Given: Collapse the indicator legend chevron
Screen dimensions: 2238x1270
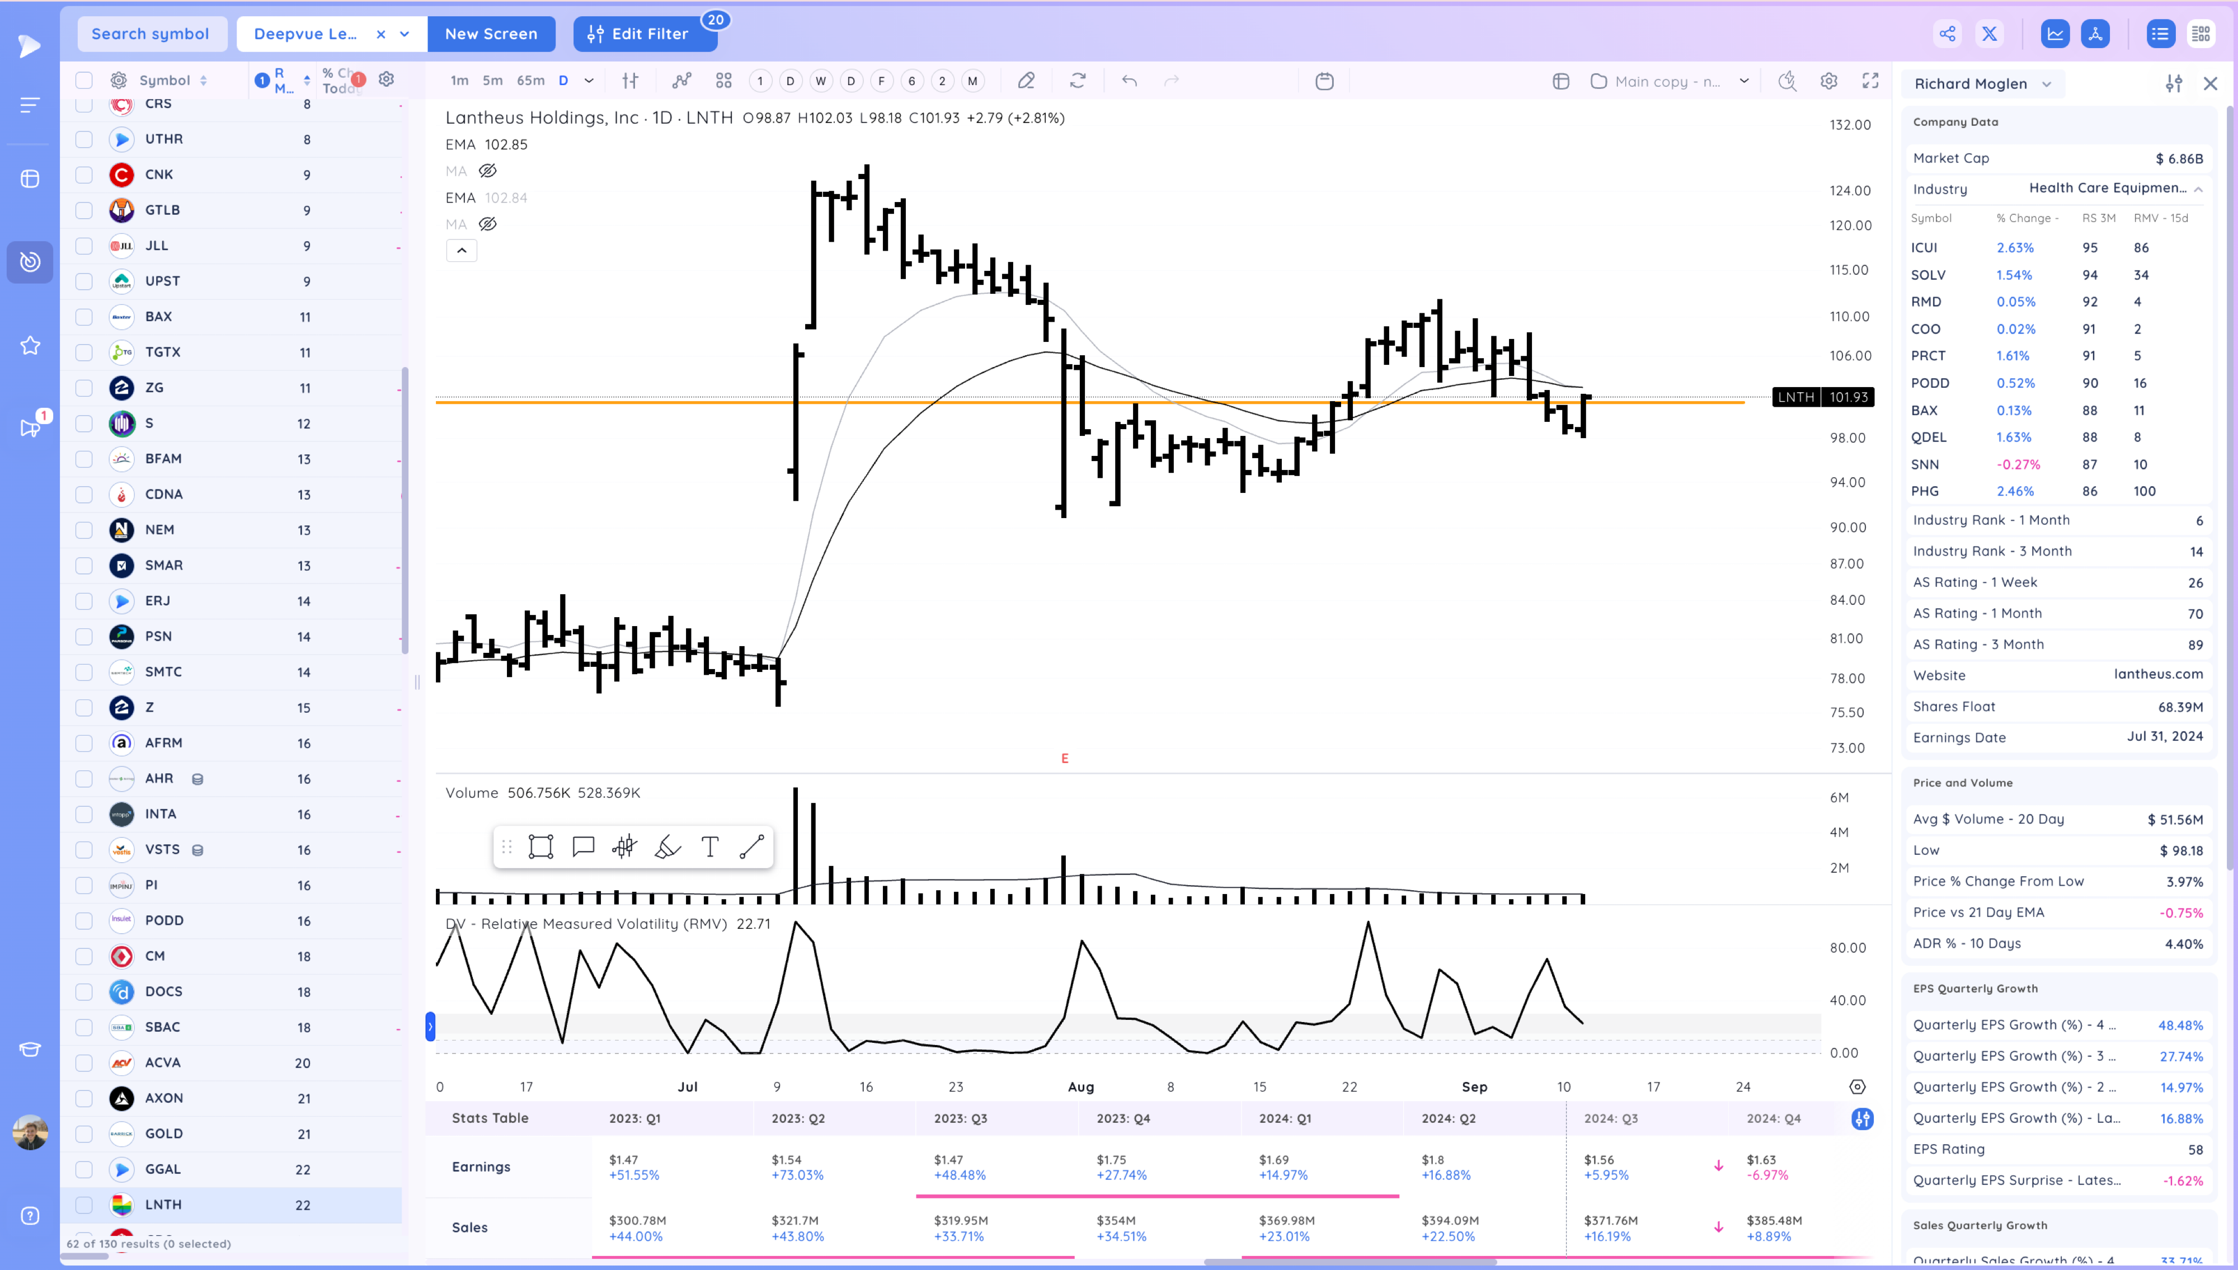Looking at the screenshot, I should pos(462,250).
